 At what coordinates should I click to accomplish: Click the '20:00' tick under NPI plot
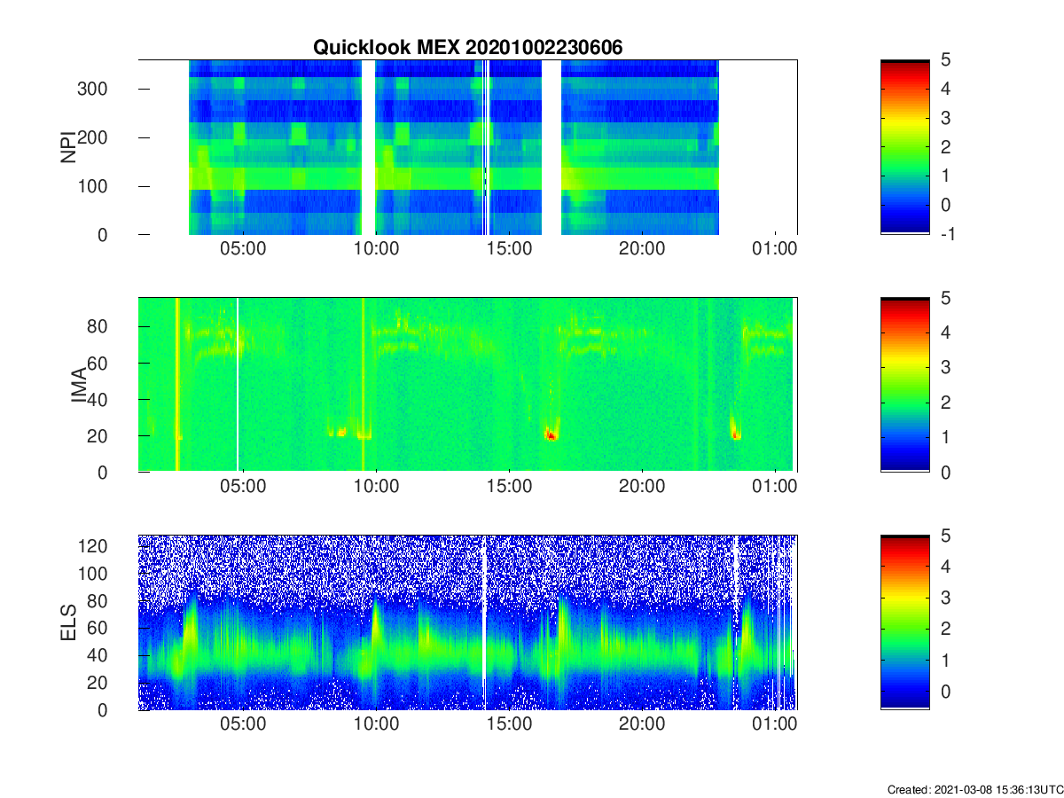[x=642, y=249]
